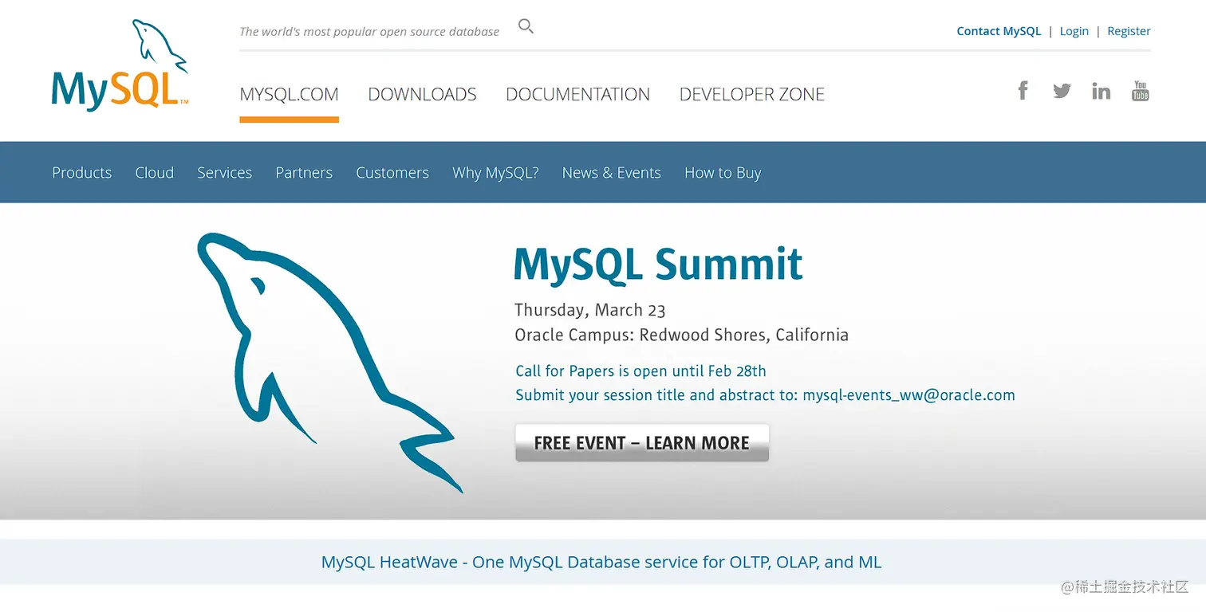Viewport: 1206px width, 612px height.
Task: Open the MySQL YouTube icon
Action: tap(1141, 91)
